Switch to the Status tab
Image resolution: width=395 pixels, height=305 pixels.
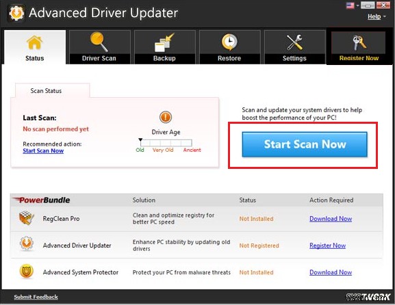(x=35, y=47)
